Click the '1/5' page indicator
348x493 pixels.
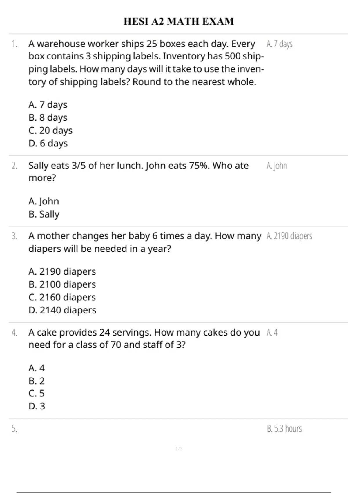pyautogui.click(x=179, y=449)
